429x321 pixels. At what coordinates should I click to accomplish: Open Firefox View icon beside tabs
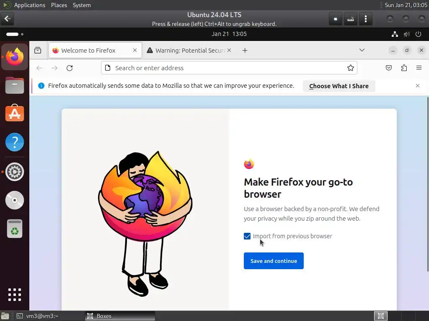(x=38, y=50)
